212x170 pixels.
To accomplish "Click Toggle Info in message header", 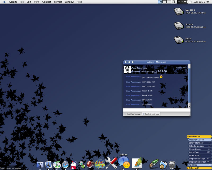I will [x=181, y=67].
